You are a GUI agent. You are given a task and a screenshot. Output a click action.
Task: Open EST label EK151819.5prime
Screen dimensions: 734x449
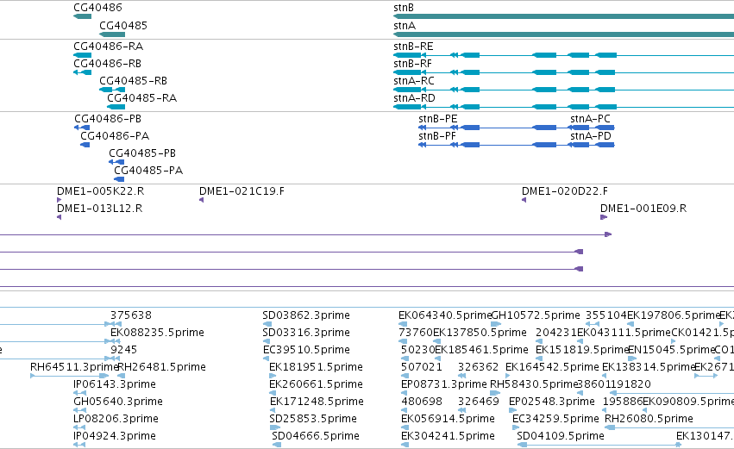tap(582, 350)
